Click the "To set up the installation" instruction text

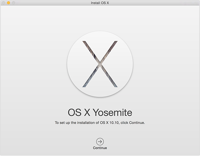coord(100,123)
